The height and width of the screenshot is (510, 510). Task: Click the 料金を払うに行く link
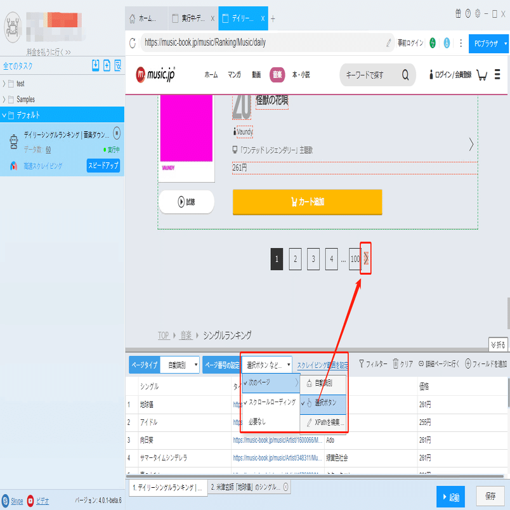pos(49,52)
